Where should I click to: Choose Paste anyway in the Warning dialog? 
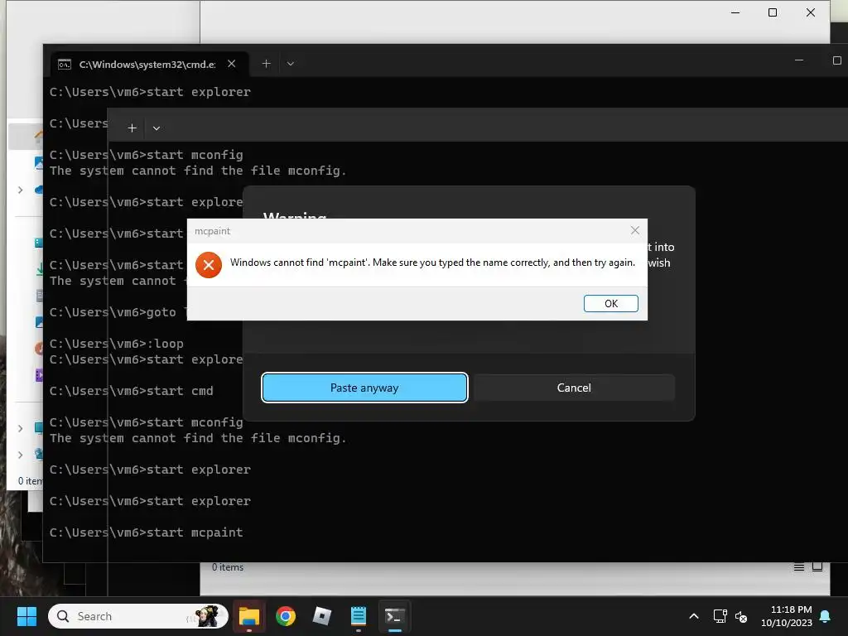(364, 388)
